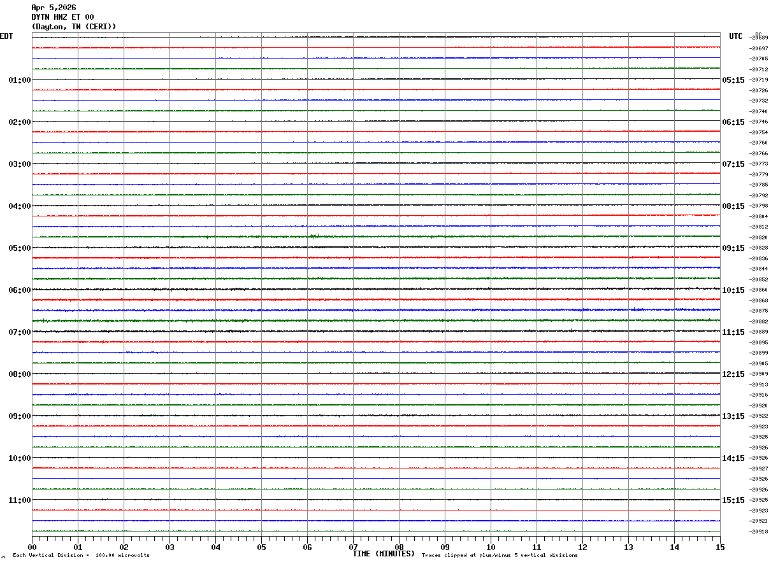Viewport: 771px width, 564px height.
Task: Click the 10:15 UTC time label
Action: pos(733,290)
